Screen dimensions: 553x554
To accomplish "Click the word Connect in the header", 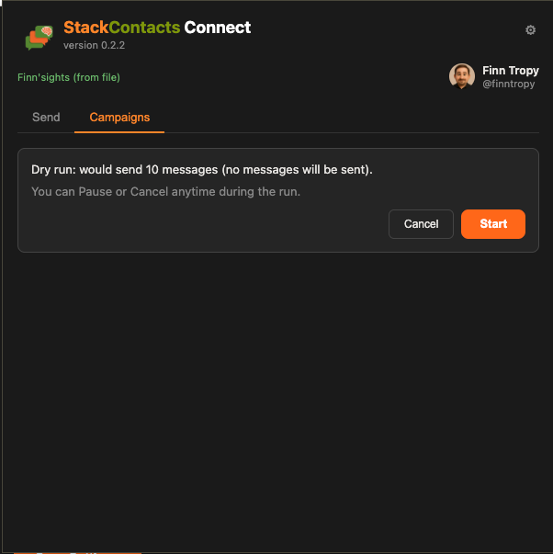I will coord(218,28).
